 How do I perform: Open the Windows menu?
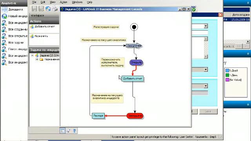click(77, 2)
